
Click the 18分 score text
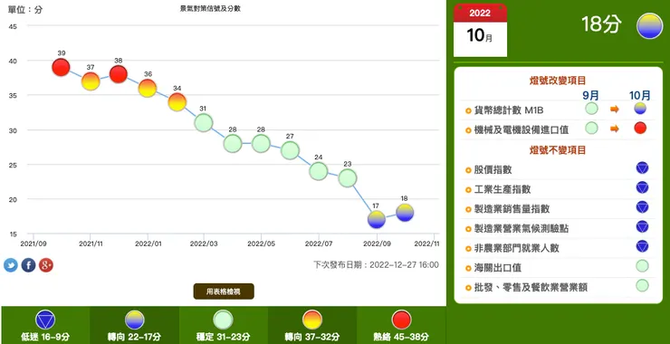coord(600,24)
